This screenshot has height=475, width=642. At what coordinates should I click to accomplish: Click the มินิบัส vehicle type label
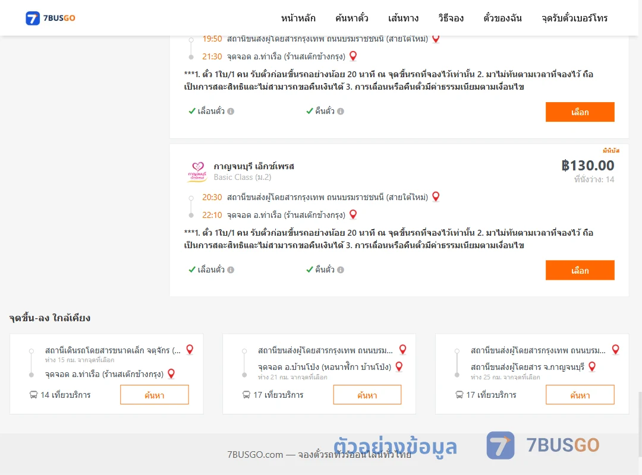click(x=611, y=151)
